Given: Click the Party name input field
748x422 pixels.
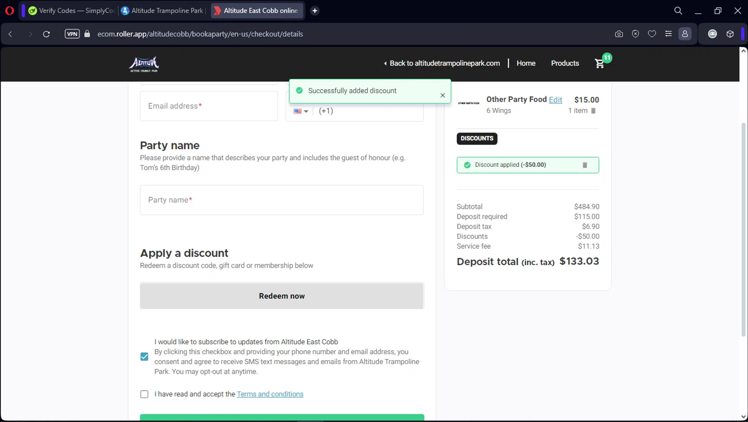Looking at the screenshot, I should [x=282, y=200].
